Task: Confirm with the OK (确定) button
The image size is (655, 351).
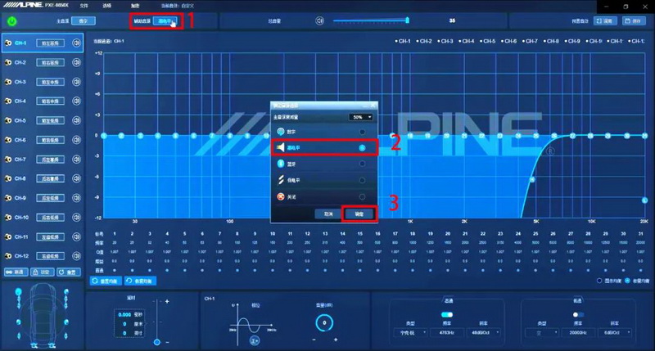Action: (359, 214)
